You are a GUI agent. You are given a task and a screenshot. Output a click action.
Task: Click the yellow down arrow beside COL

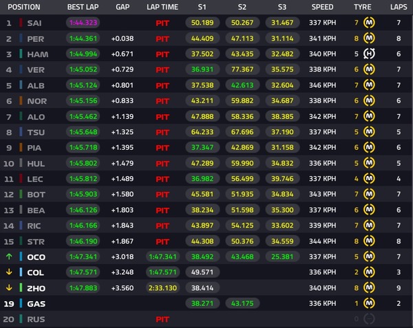click(x=9, y=272)
